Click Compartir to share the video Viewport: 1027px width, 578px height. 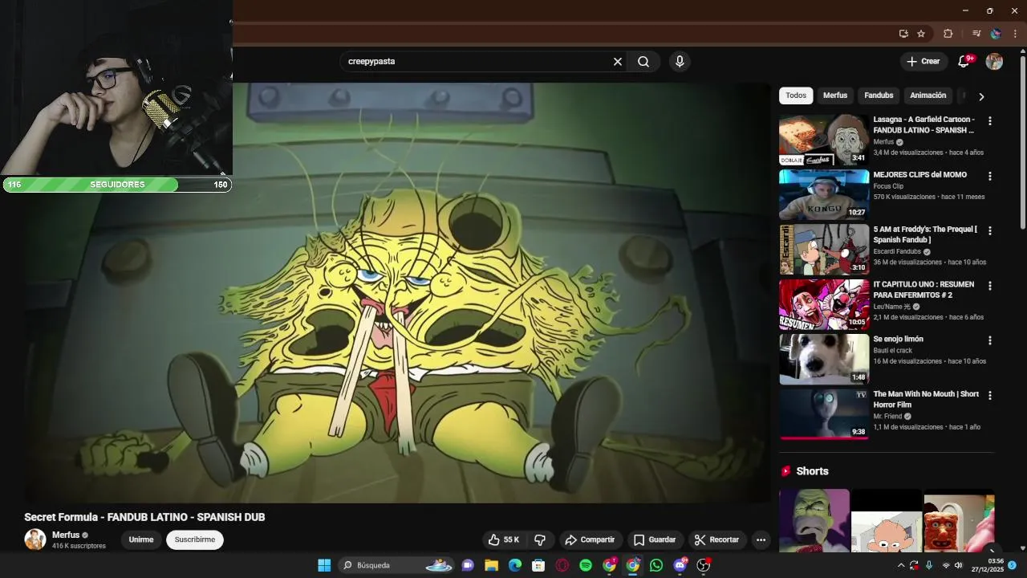point(590,539)
